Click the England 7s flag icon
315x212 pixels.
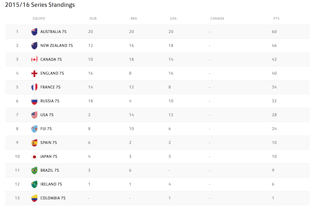coord(34,73)
